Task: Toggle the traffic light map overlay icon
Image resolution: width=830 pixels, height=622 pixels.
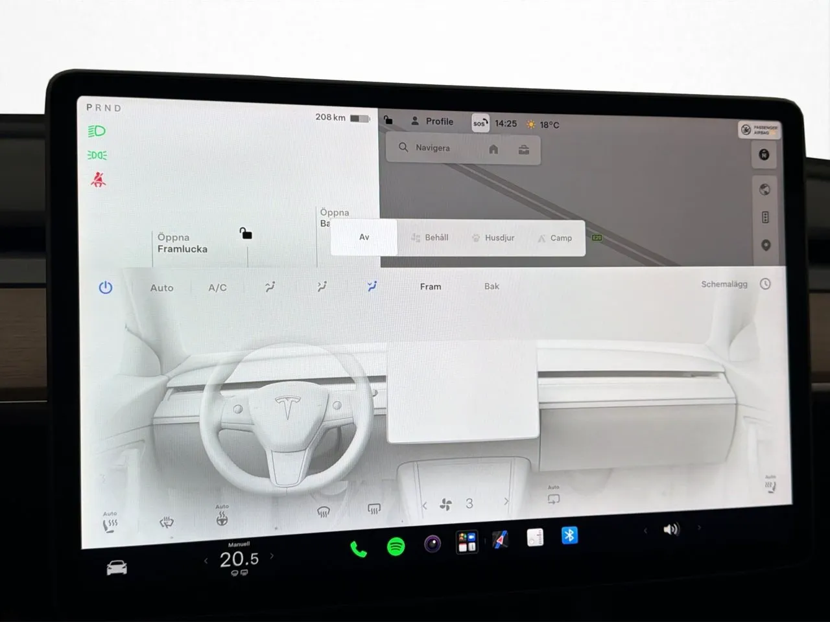Action: coord(765,218)
